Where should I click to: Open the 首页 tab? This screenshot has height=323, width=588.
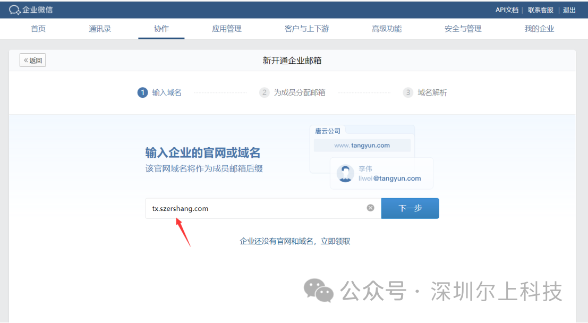38,29
